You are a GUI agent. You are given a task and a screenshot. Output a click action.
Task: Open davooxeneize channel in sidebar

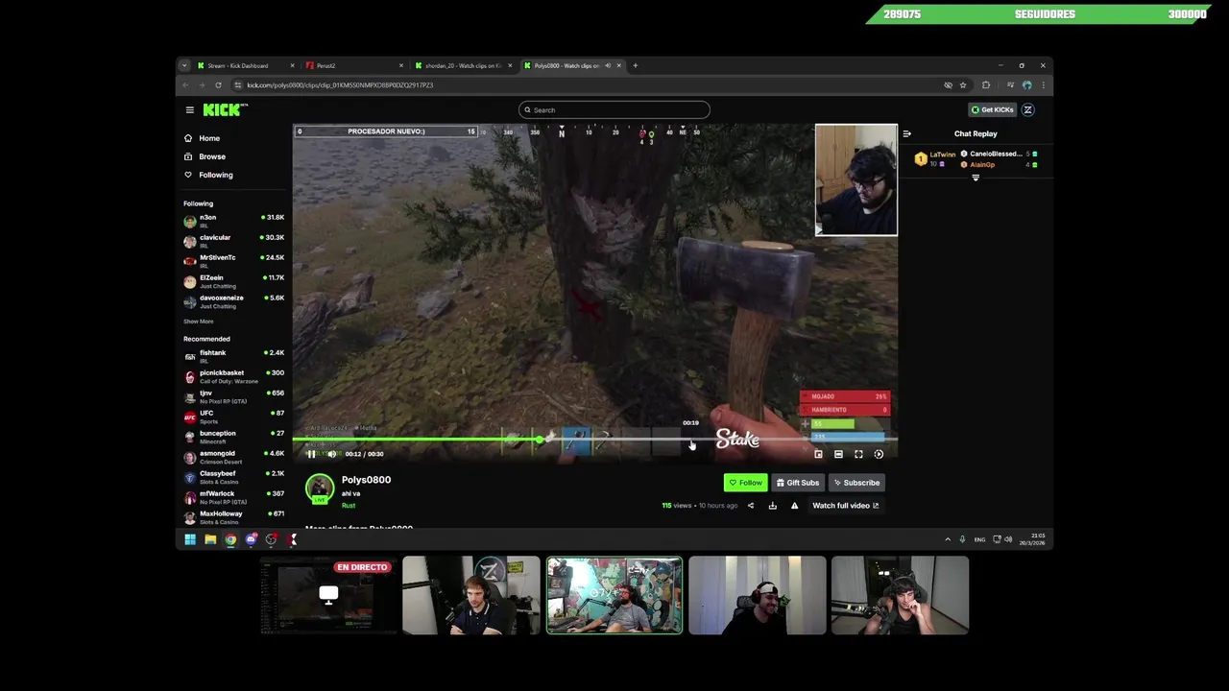coord(233,301)
